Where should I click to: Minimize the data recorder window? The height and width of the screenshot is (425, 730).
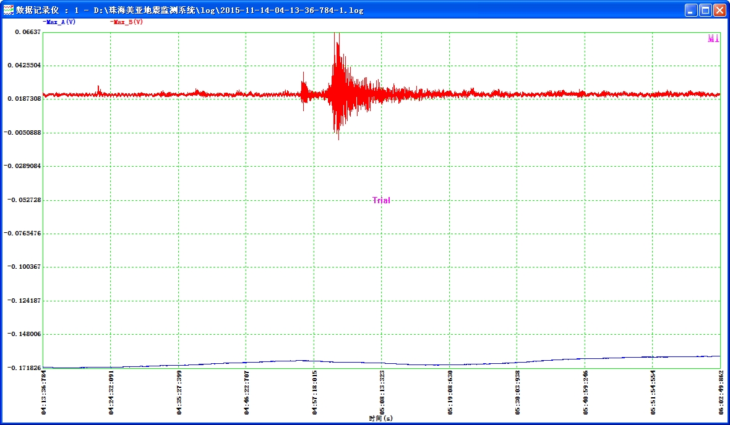click(x=691, y=10)
